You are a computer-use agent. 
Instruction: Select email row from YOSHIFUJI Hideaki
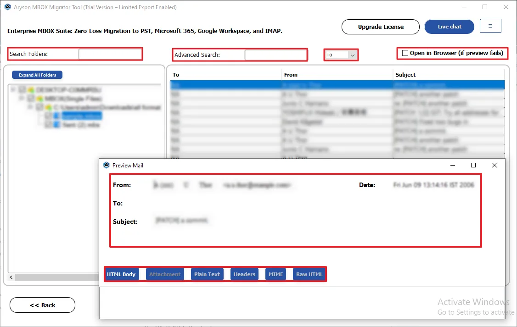pos(337,113)
